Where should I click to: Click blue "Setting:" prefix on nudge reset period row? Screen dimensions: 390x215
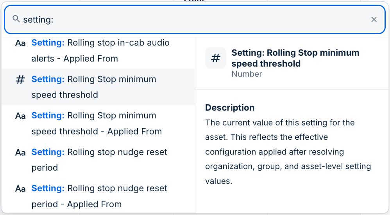[48, 152]
